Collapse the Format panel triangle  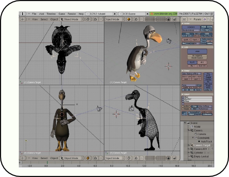point(182,71)
